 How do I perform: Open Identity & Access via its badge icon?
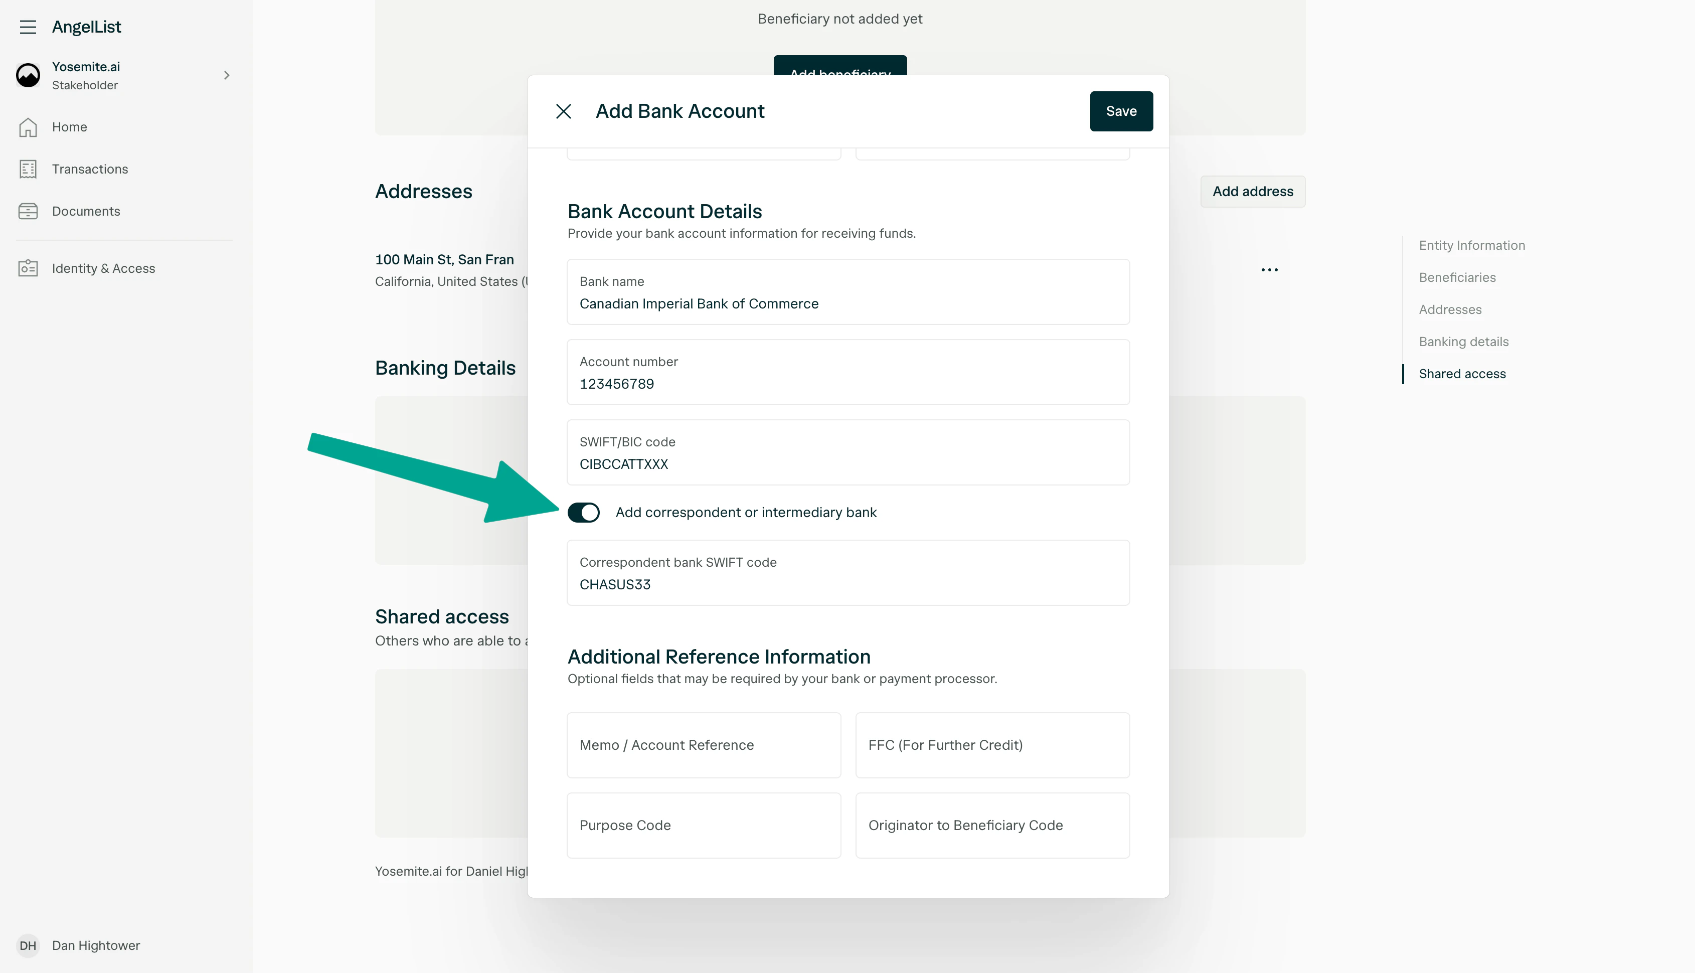(28, 268)
